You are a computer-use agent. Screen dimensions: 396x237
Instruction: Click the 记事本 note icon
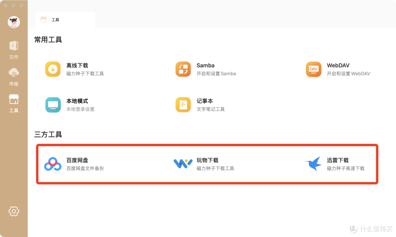click(183, 105)
